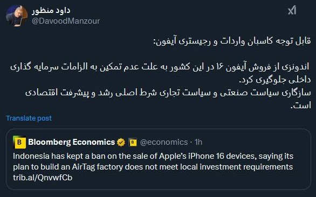Click the final word 'است.'
This screenshot has height=197, width=316.
[301, 105]
